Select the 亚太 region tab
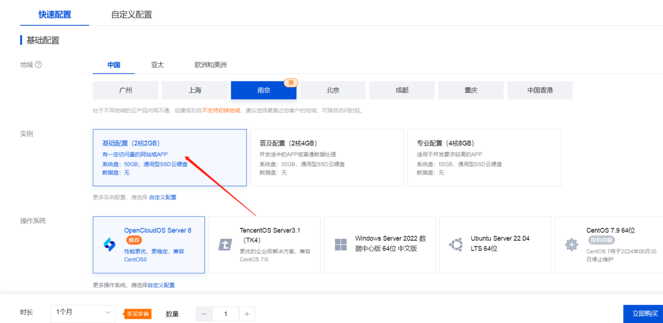Viewport: 663px width, 323px height. tap(157, 65)
